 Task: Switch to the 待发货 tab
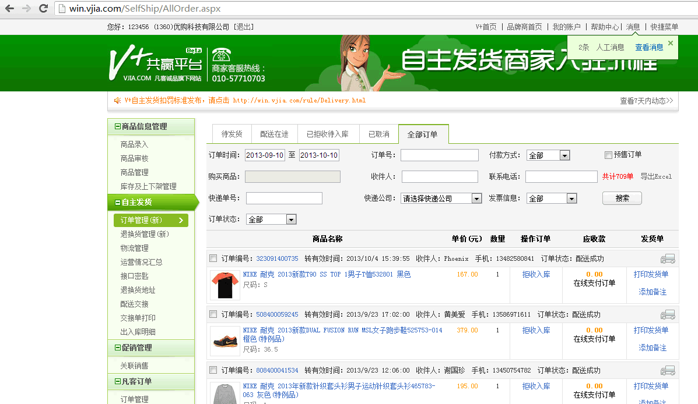(x=232, y=134)
